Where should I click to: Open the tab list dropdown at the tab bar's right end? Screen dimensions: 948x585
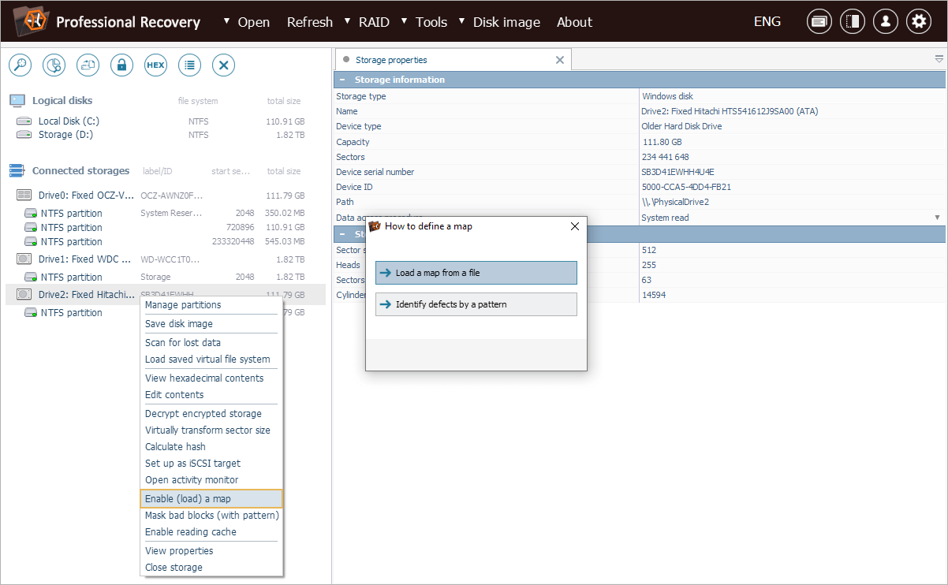coord(939,59)
